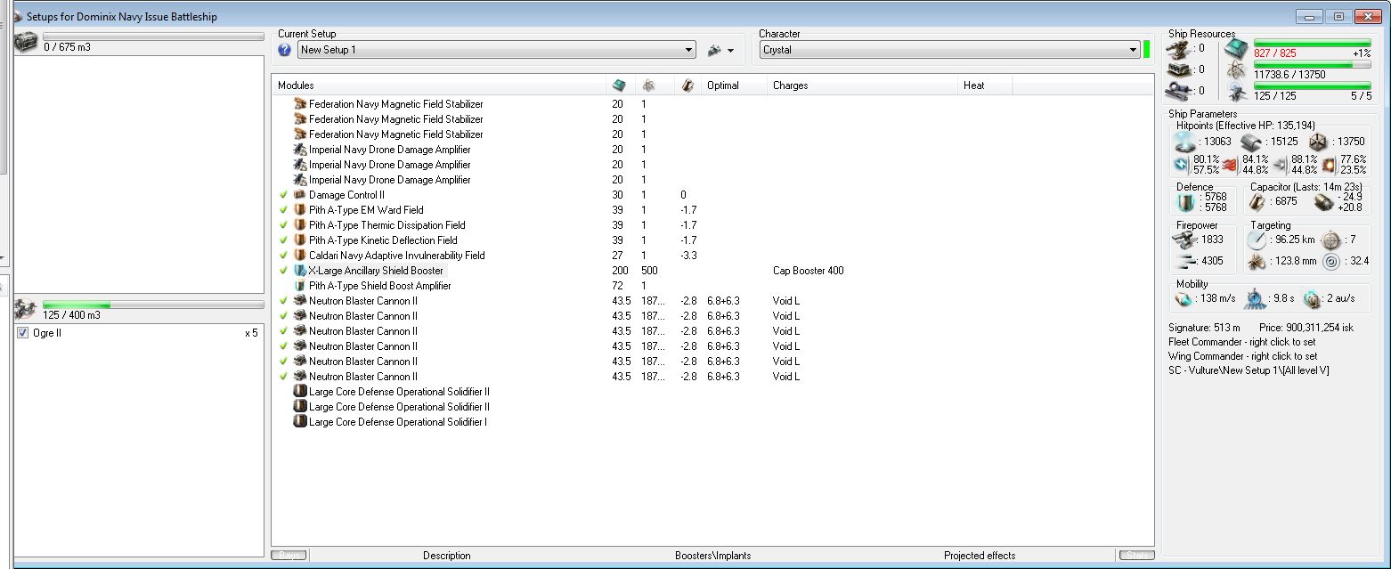Open the Character dropdown showing Crystal
The height and width of the screenshot is (569, 1391).
pyautogui.click(x=949, y=50)
